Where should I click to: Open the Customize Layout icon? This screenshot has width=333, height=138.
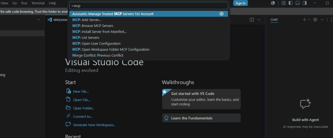coord(284,3)
